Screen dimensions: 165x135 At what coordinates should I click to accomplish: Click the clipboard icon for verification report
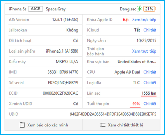point(22,125)
